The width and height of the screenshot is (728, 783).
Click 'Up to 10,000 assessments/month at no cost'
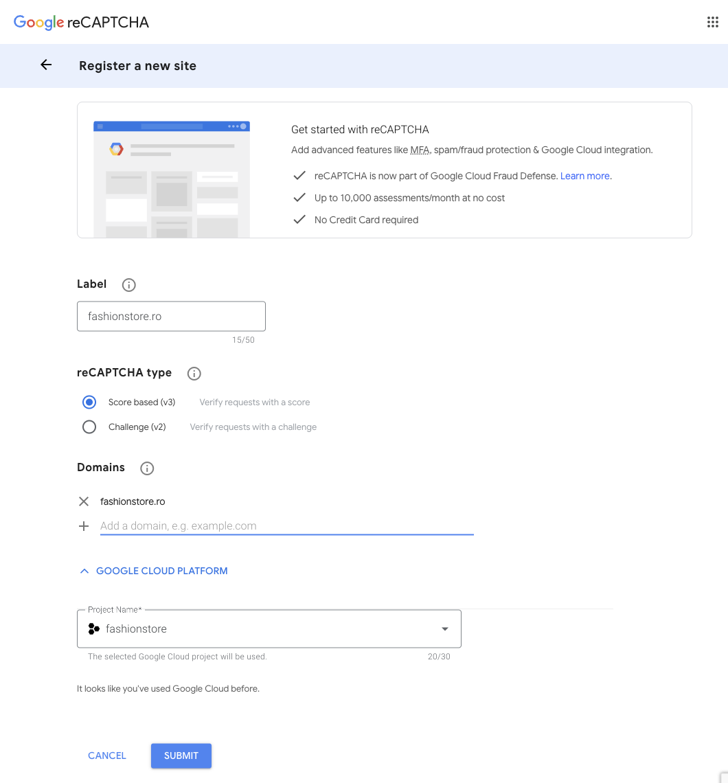(409, 198)
